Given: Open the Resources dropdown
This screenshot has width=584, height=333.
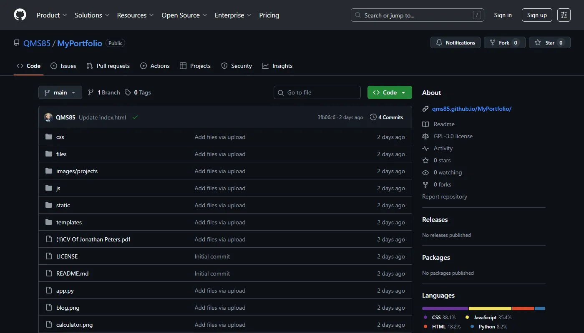Looking at the screenshot, I should 135,15.
